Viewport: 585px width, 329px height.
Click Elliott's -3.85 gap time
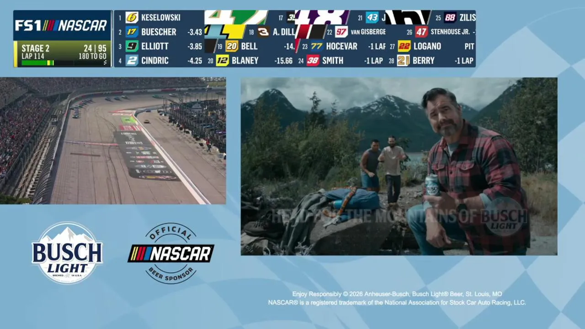click(195, 46)
